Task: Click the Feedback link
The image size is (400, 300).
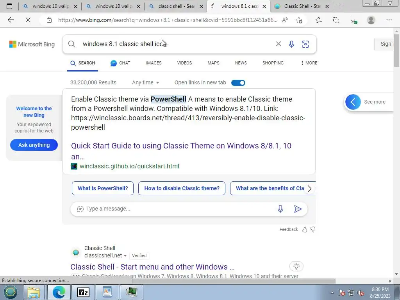Action: coord(289,229)
